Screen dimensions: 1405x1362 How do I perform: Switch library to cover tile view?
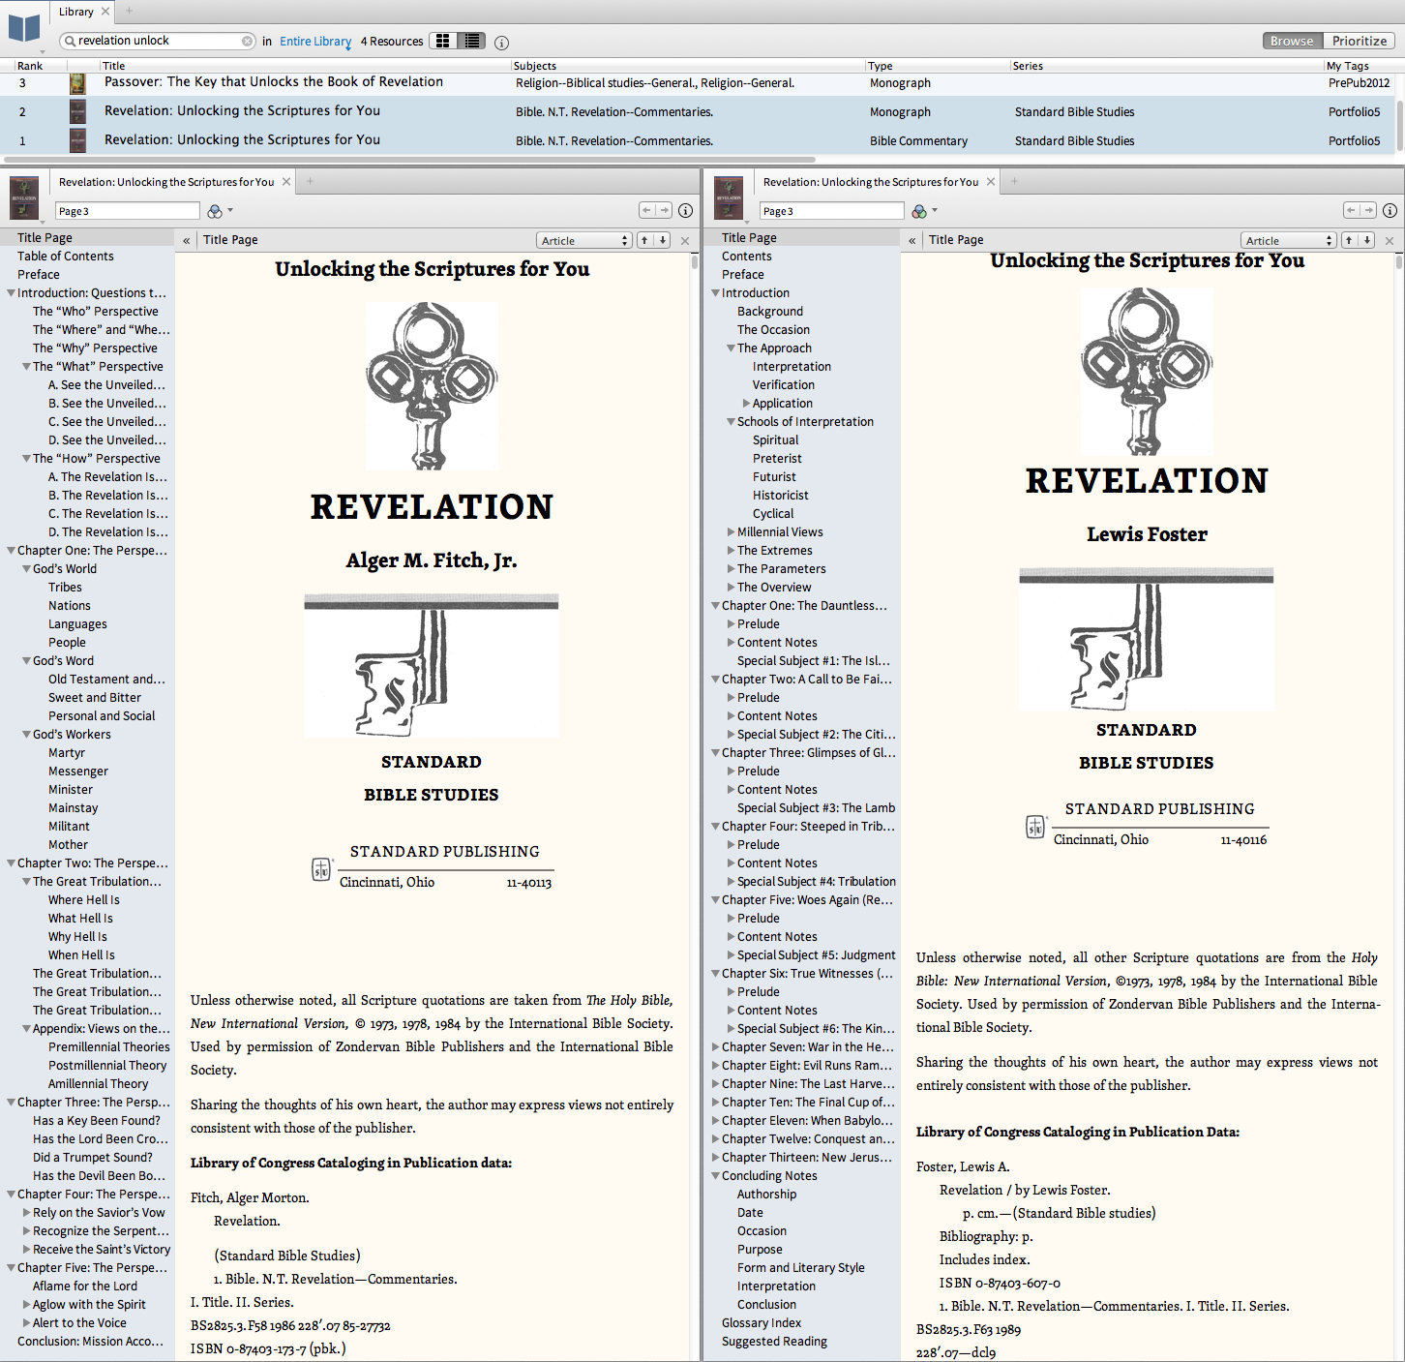click(443, 41)
